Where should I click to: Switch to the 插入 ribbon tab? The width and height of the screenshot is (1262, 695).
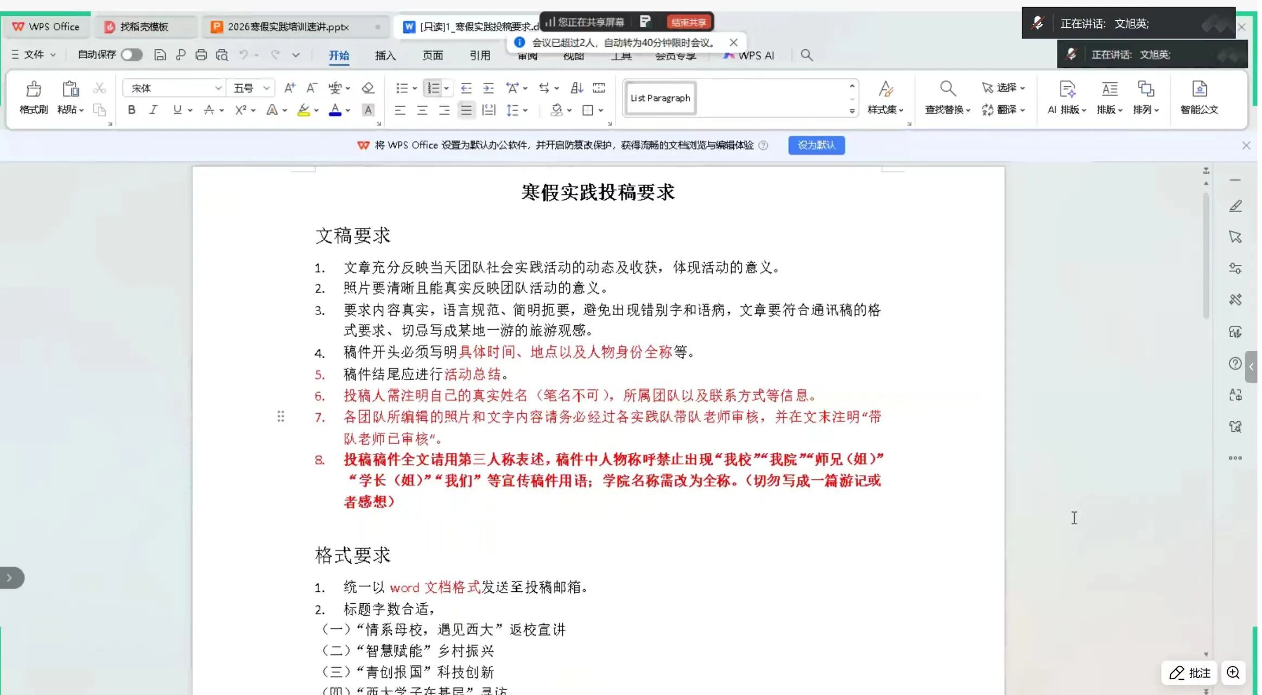[x=385, y=55]
